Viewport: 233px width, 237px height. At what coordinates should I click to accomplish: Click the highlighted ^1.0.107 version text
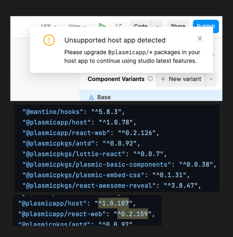(x=114, y=204)
